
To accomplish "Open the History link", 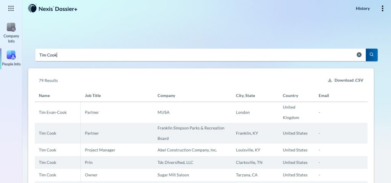I will point(363,8).
